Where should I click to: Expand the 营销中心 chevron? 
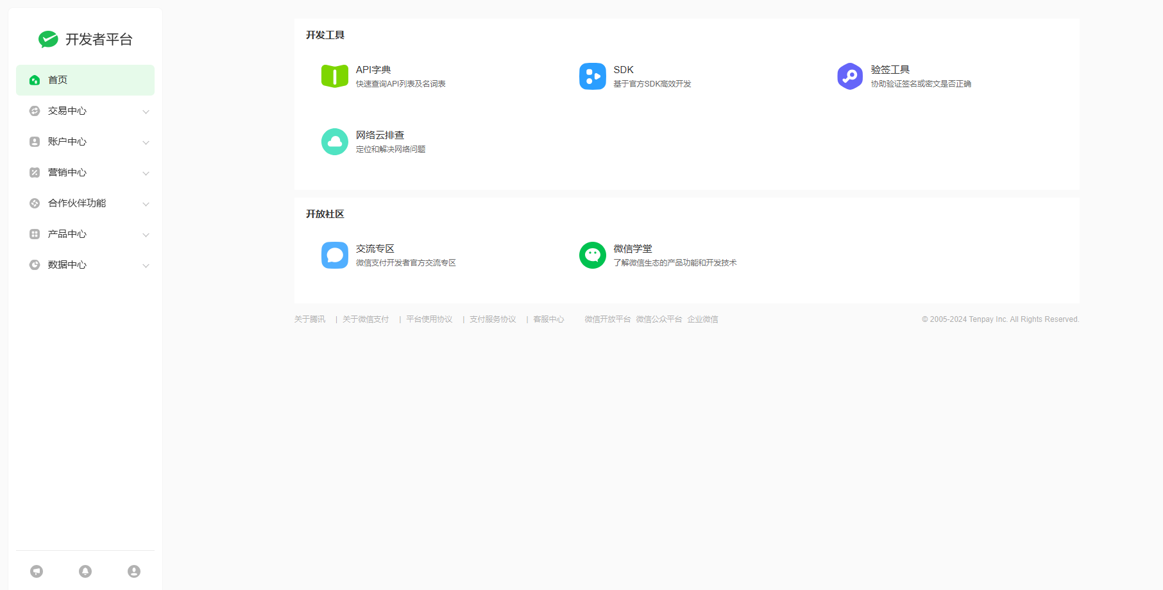click(x=146, y=173)
